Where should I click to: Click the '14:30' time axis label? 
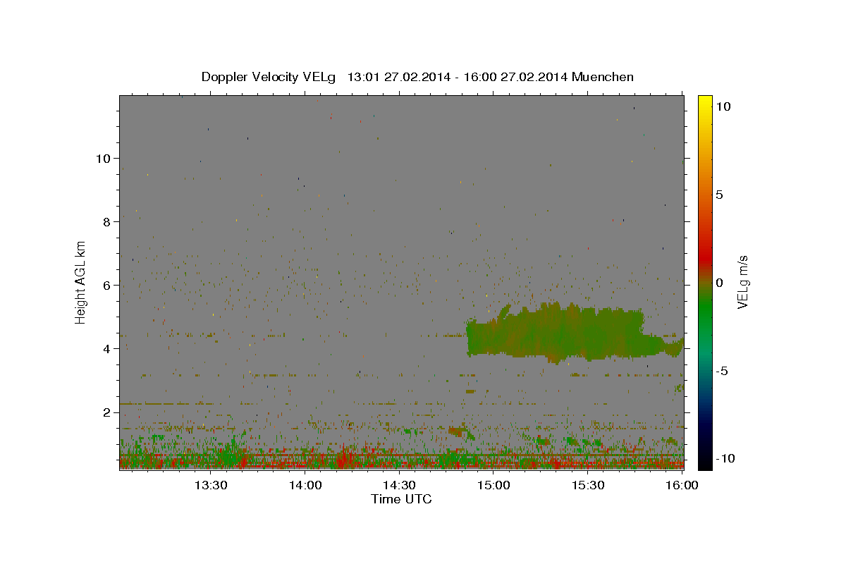coord(399,485)
